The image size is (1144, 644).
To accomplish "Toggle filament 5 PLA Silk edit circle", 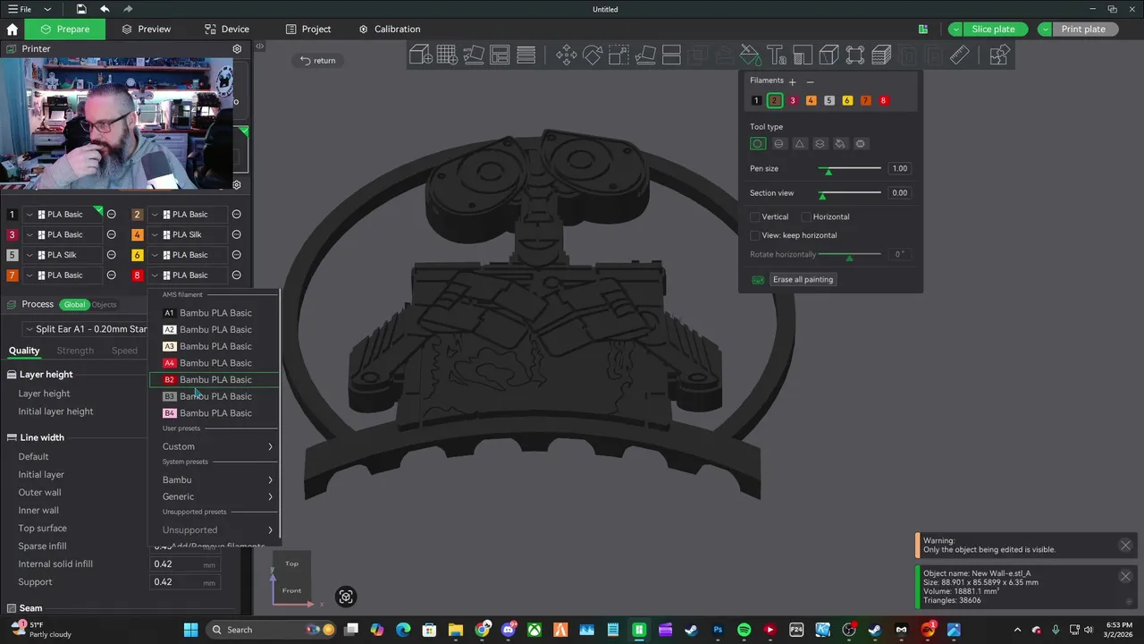I will [112, 255].
